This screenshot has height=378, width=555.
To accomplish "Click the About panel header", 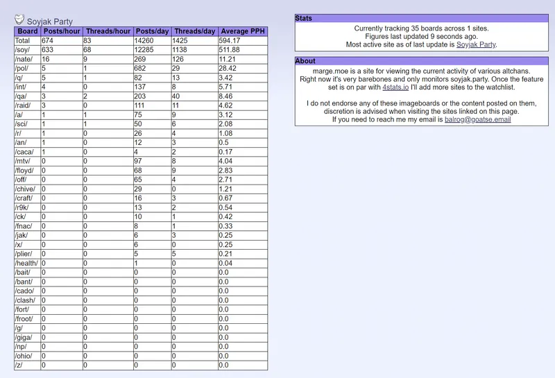I will [421, 61].
